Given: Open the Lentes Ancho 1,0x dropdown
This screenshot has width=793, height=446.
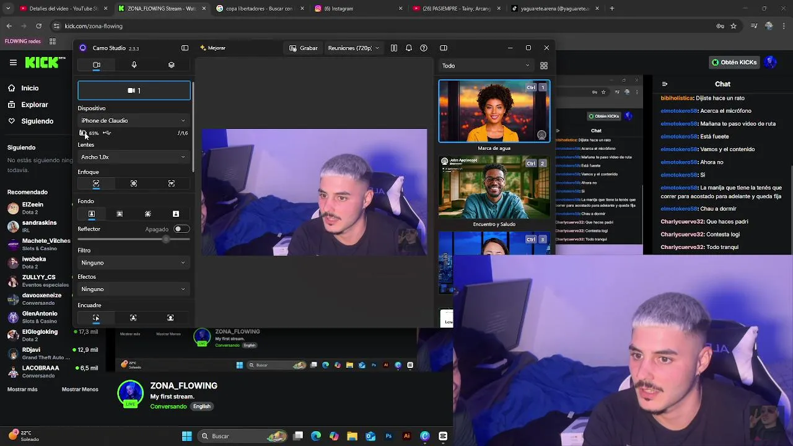Looking at the screenshot, I should click(x=133, y=157).
